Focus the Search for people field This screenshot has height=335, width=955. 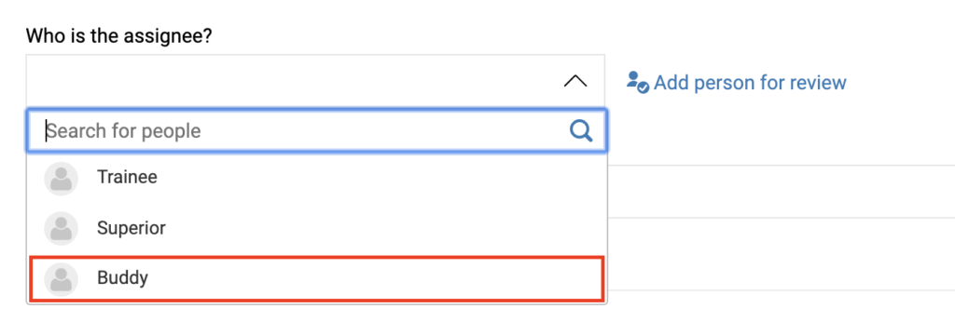click(x=316, y=130)
